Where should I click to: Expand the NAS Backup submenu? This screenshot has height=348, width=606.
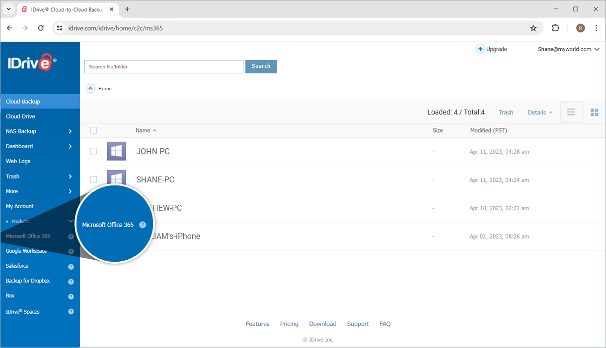tap(70, 131)
